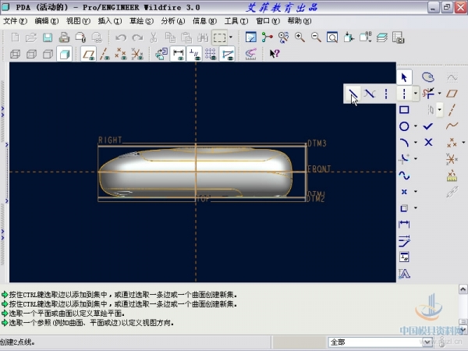
Task: Open the 文件 menu
Action: tap(16, 21)
